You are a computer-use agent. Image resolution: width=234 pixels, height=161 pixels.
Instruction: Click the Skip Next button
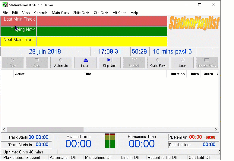tap(110, 63)
